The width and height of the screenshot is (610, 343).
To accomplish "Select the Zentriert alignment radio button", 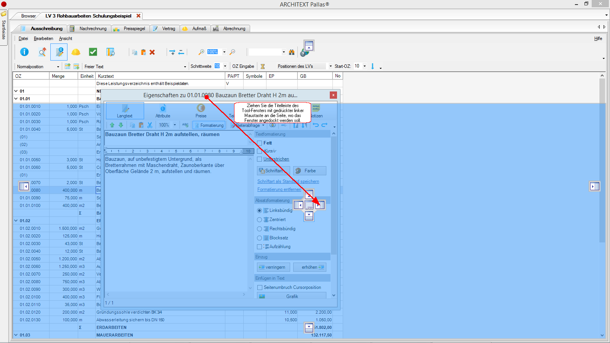I will tap(260, 220).
